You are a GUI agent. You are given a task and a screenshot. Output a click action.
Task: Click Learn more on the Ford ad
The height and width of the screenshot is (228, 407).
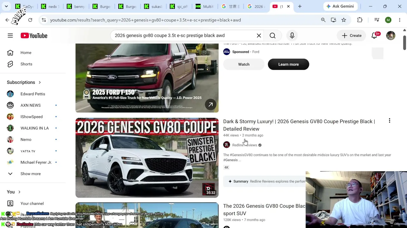(x=288, y=64)
